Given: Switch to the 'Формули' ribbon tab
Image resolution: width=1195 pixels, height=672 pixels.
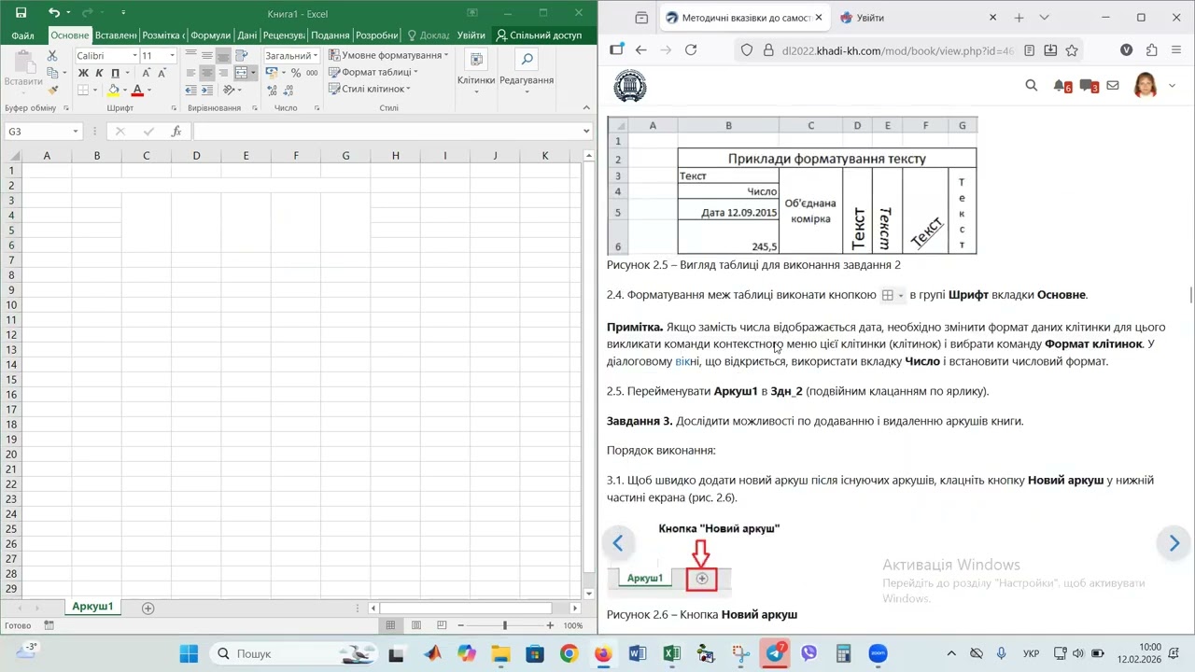Looking at the screenshot, I should click(x=210, y=35).
